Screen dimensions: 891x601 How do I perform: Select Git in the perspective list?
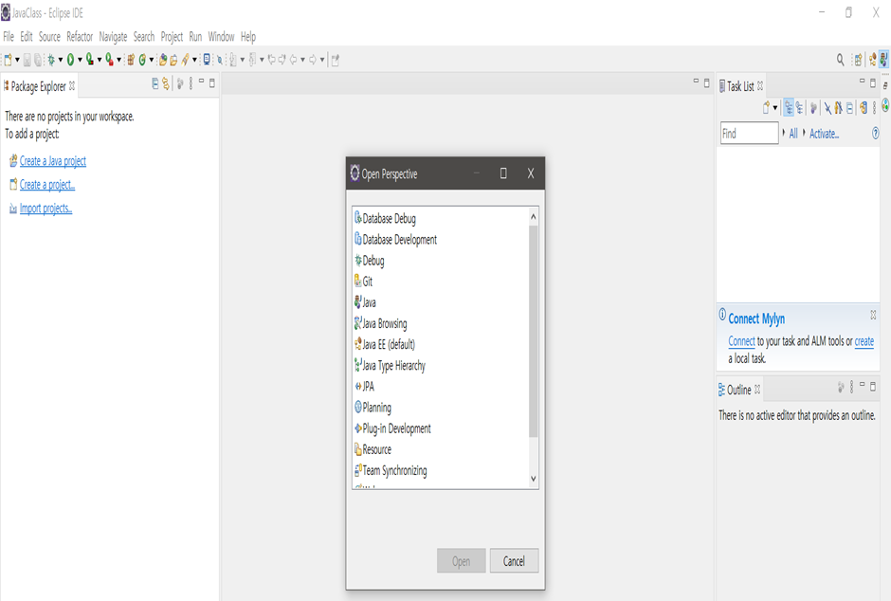tap(368, 282)
